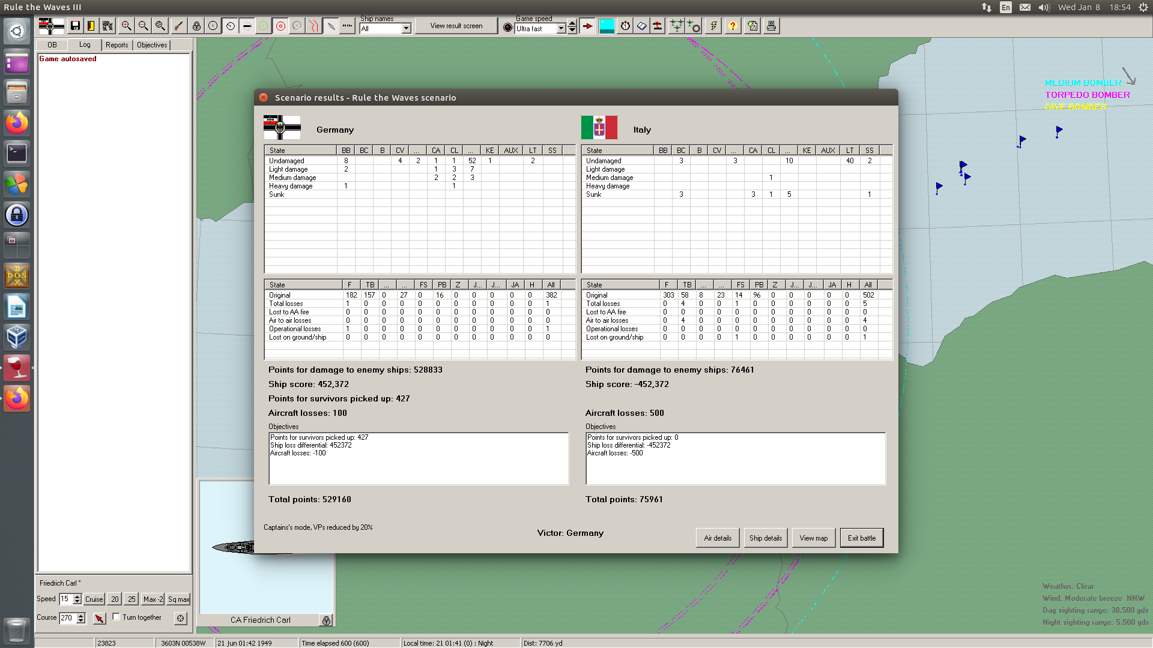
Task: Click the red arrow advance-time button
Action: [588, 26]
